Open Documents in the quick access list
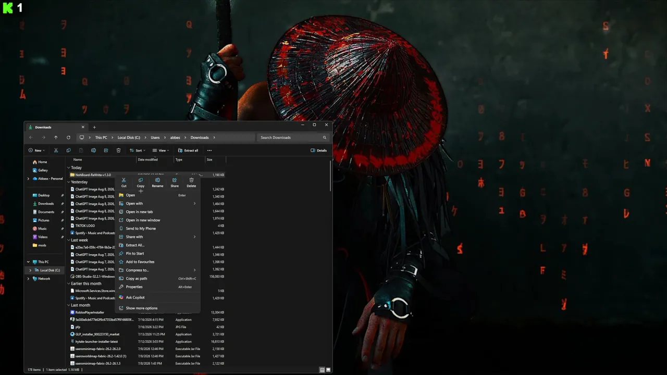Screen dimensions: 667x375 [46, 212]
